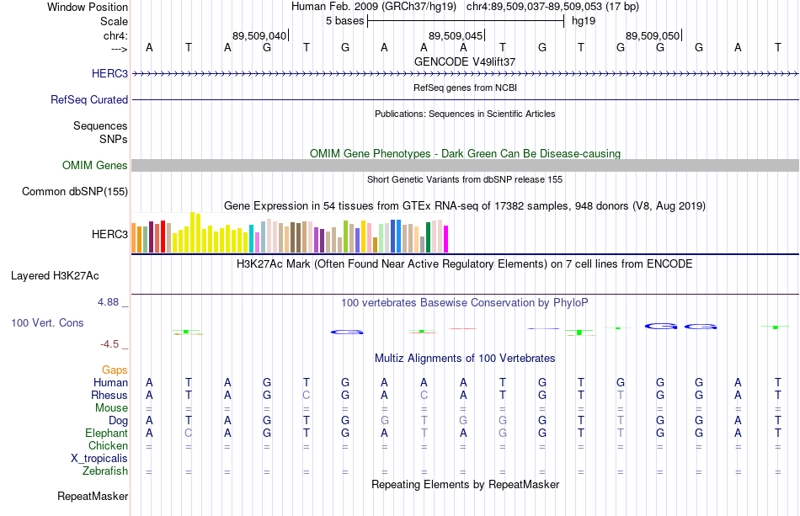Open Common dbSNP(155) track settings
Image resolution: width=800 pixels, height=516 pixels.
pyautogui.click(x=75, y=191)
